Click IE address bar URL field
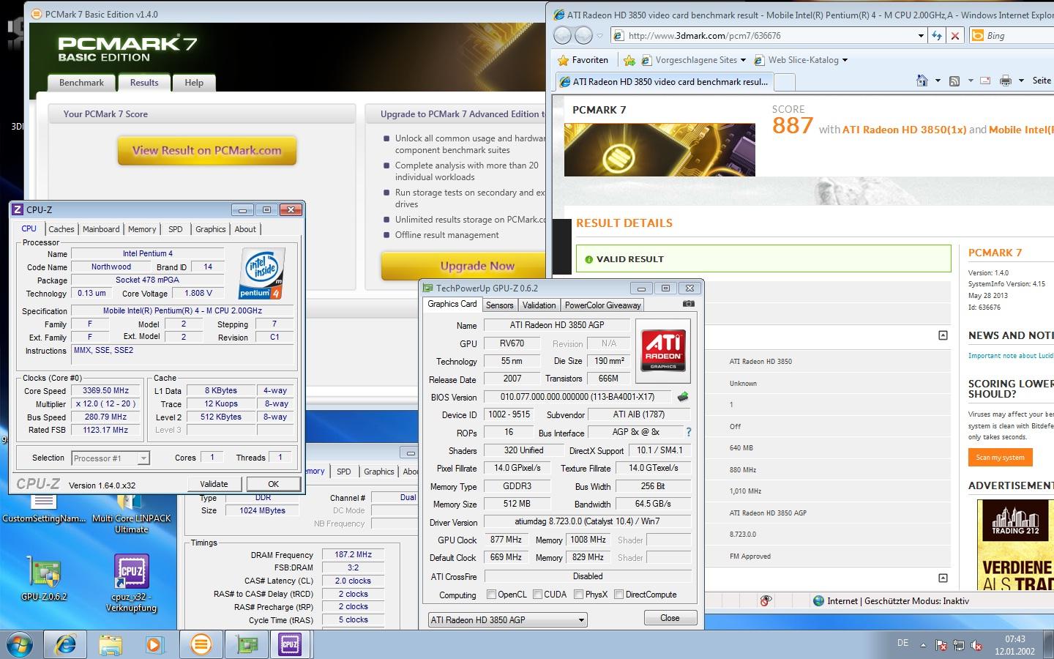This screenshot has height=659, width=1054. (763, 35)
